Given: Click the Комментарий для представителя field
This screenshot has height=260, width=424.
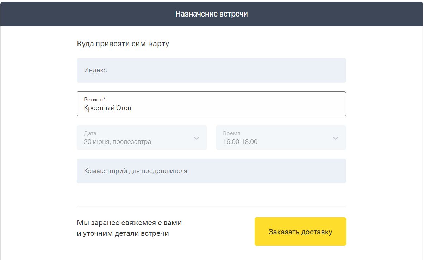Looking at the screenshot, I should pyautogui.click(x=211, y=171).
